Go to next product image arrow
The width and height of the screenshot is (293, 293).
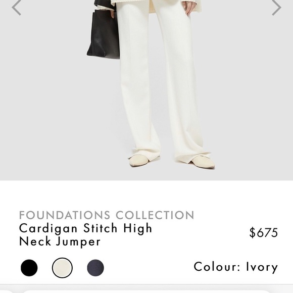click(x=276, y=7)
